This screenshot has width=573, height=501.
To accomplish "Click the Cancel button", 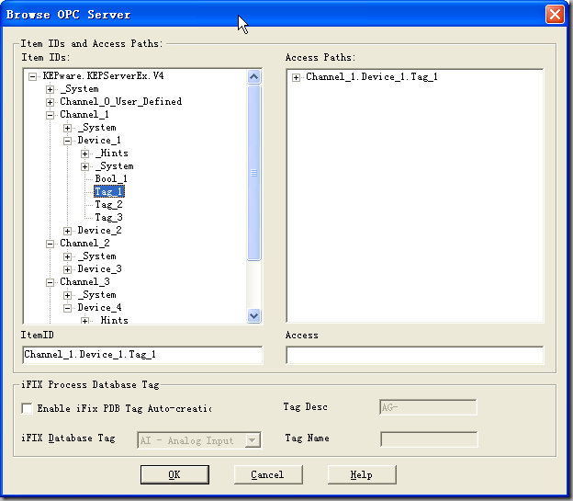I will pos(268,474).
